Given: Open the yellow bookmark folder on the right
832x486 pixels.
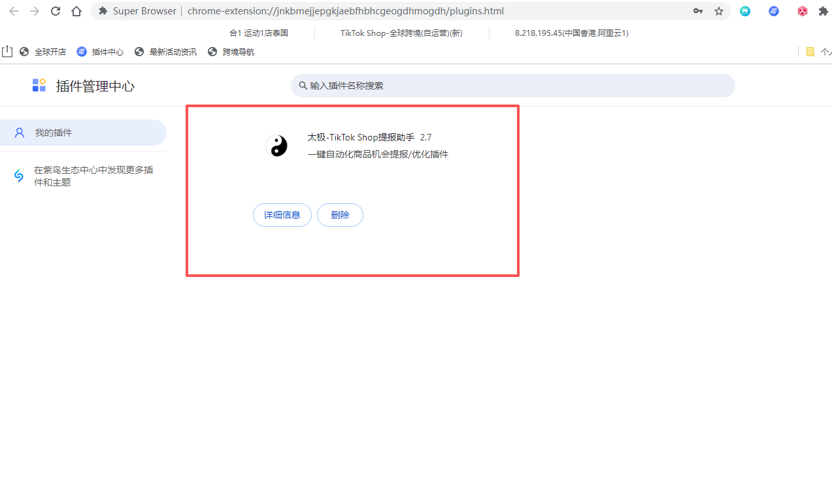Looking at the screenshot, I should point(810,52).
